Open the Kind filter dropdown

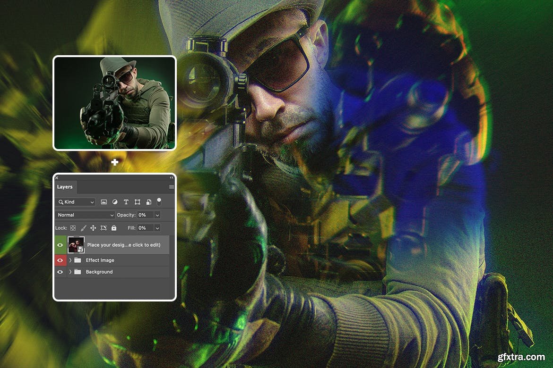(x=76, y=202)
